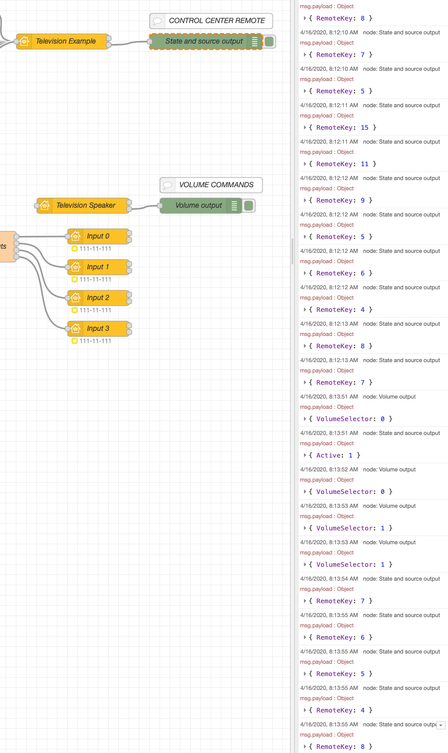Click the HomeKit icon on Television Example node
The image size is (448, 753).
24,42
